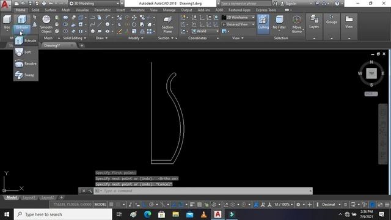The image size is (391, 220).
Task: Click the TOP face of ViewCube
Action: tap(371, 73)
